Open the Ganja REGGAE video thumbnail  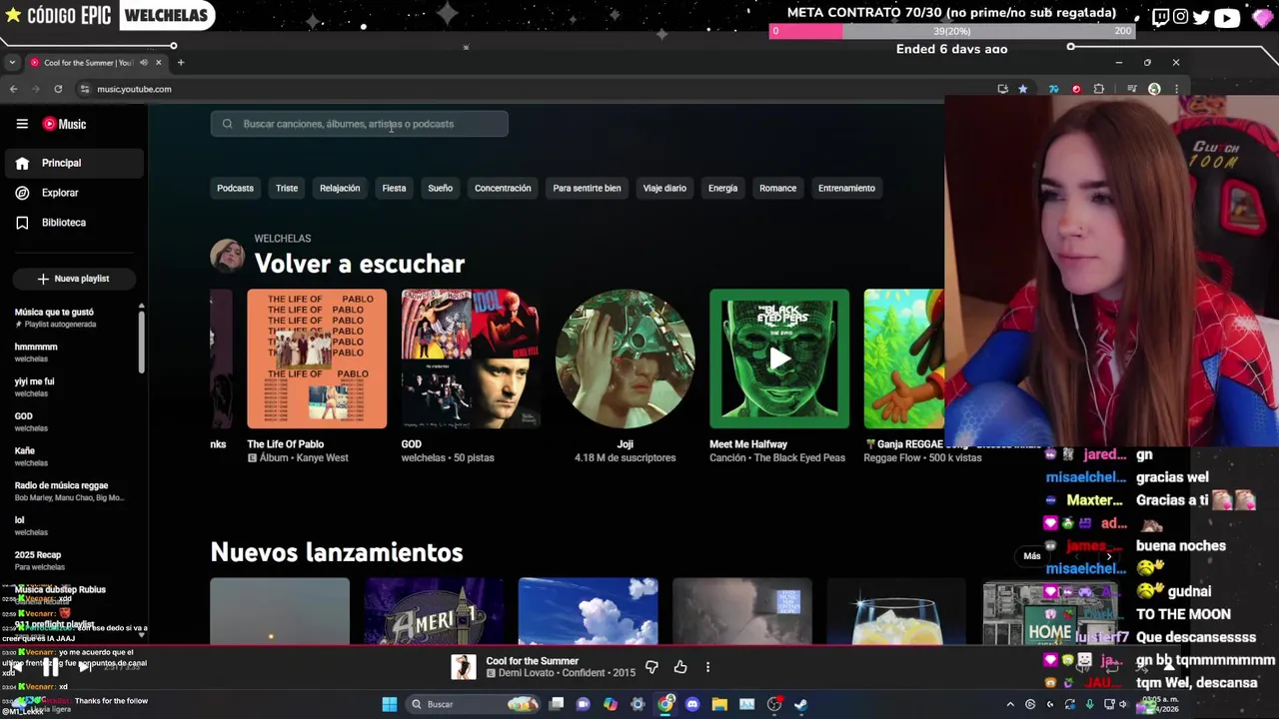(x=903, y=359)
